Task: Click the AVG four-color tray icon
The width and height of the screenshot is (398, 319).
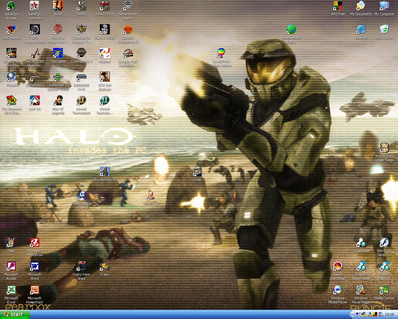Action: point(375,314)
